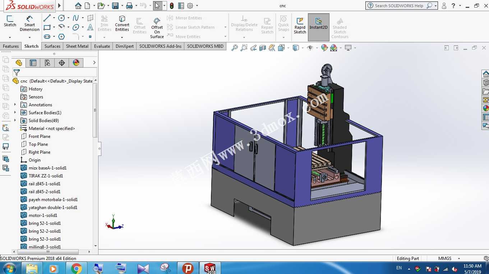The width and height of the screenshot is (489, 274).
Task: Click the Windows Start button
Action: click(x=9, y=268)
